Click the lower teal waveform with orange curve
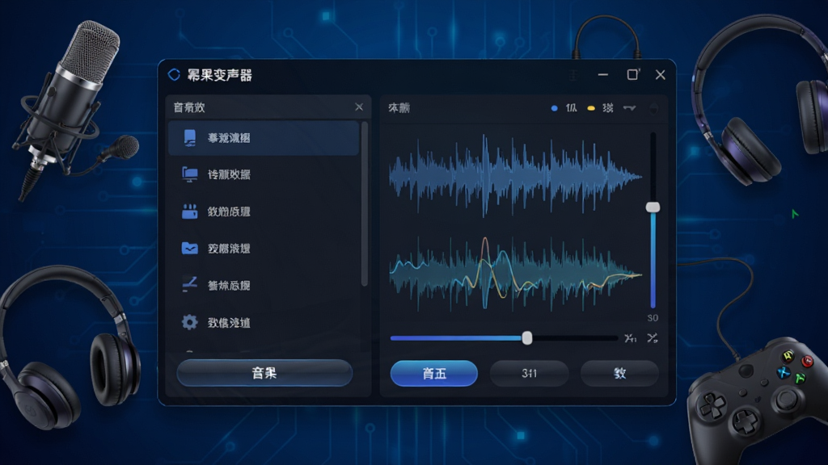Image resolution: width=828 pixels, height=465 pixels. click(x=515, y=273)
